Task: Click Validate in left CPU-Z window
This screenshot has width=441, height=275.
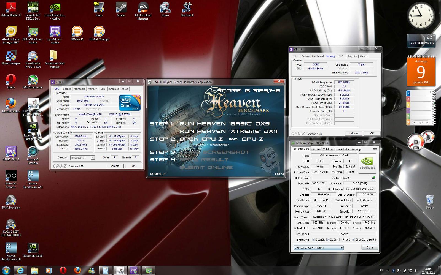Action: (x=115, y=166)
